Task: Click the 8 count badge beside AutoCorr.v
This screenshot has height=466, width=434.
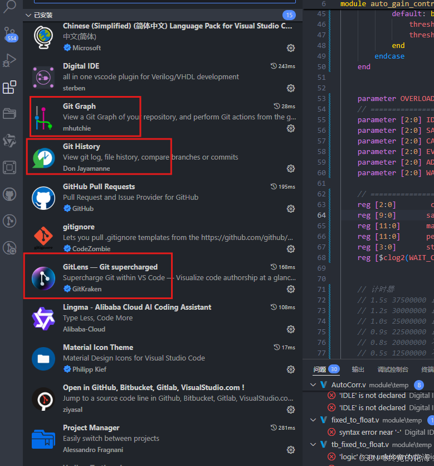Action: click(x=419, y=385)
